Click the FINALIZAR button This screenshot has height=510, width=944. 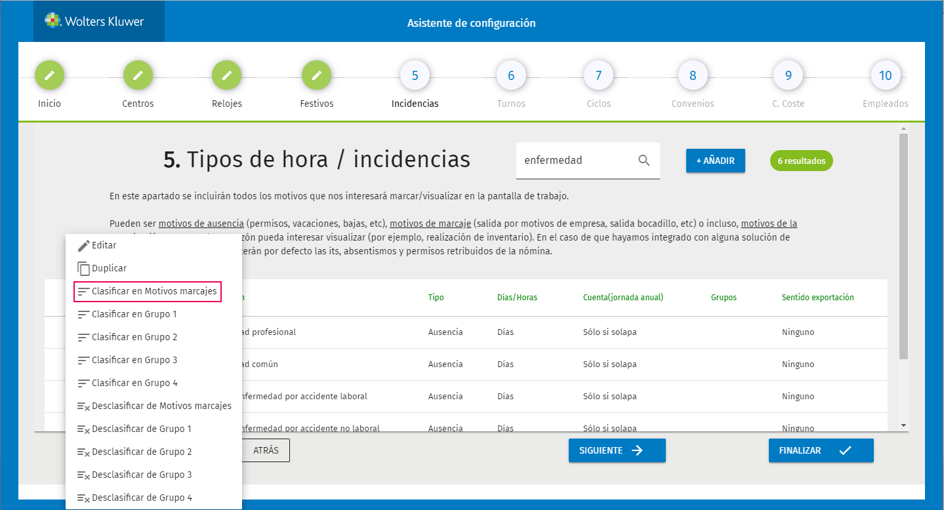821,450
